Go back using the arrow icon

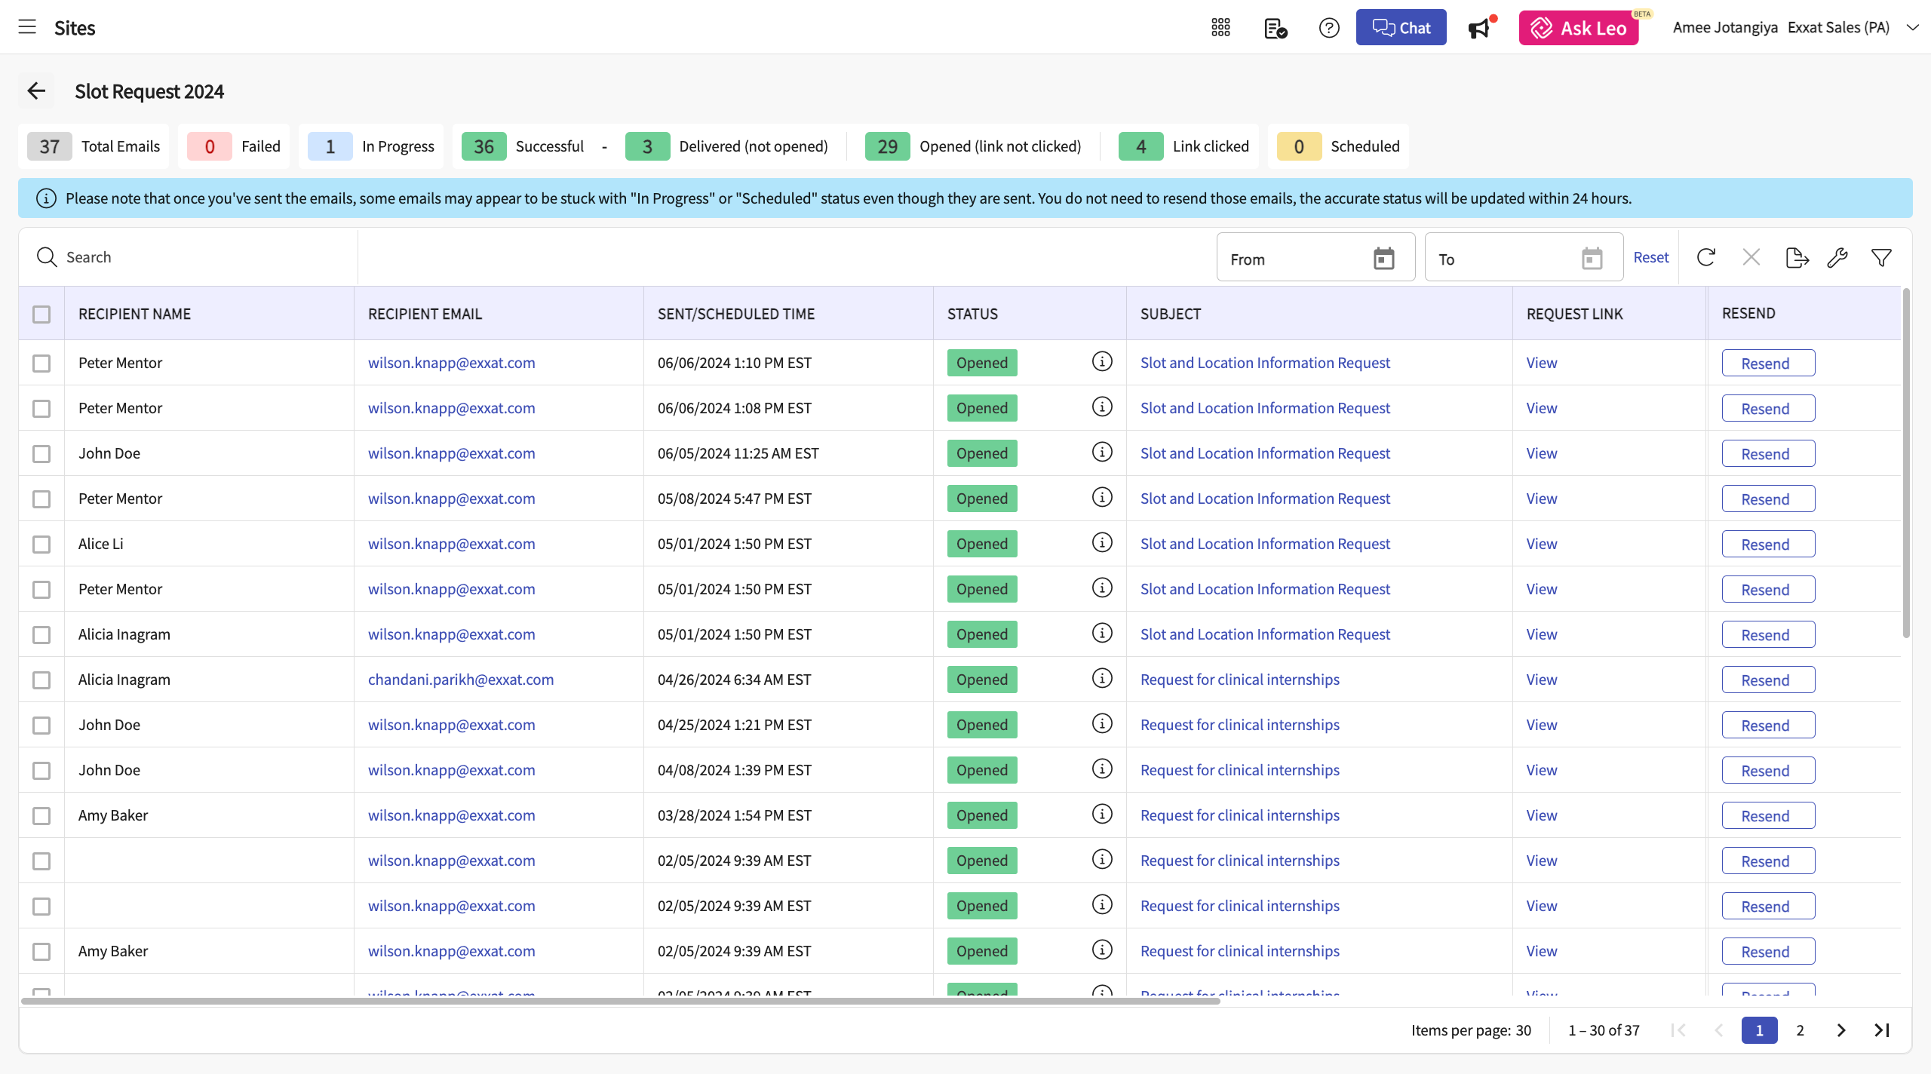[x=36, y=91]
